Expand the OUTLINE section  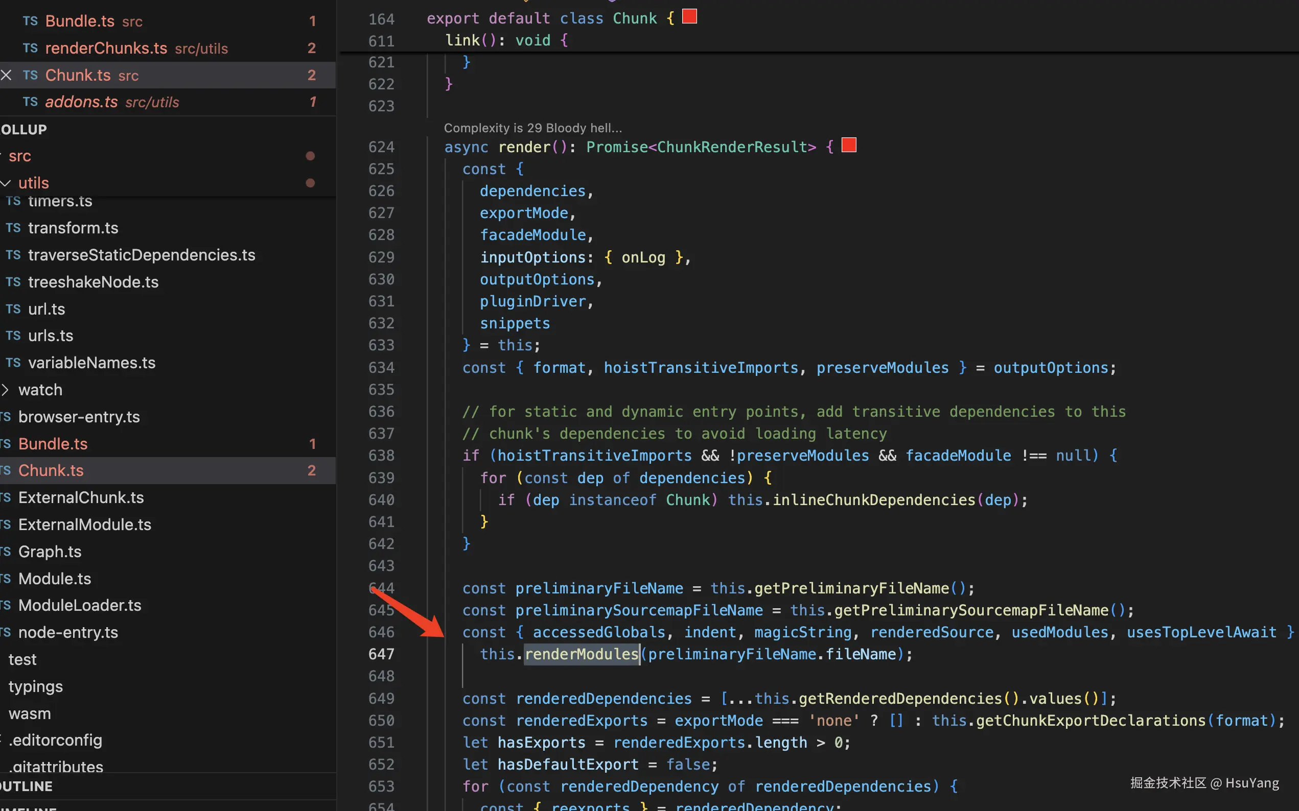(27, 786)
